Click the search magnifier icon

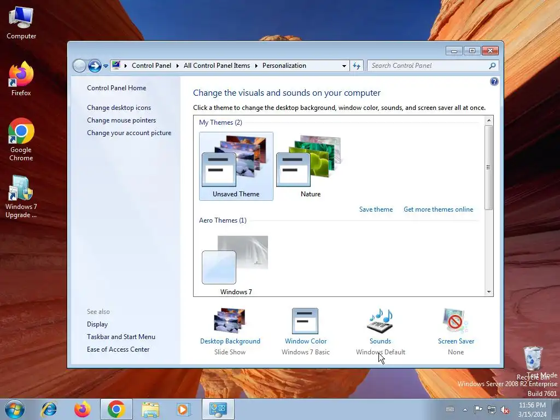492,66
